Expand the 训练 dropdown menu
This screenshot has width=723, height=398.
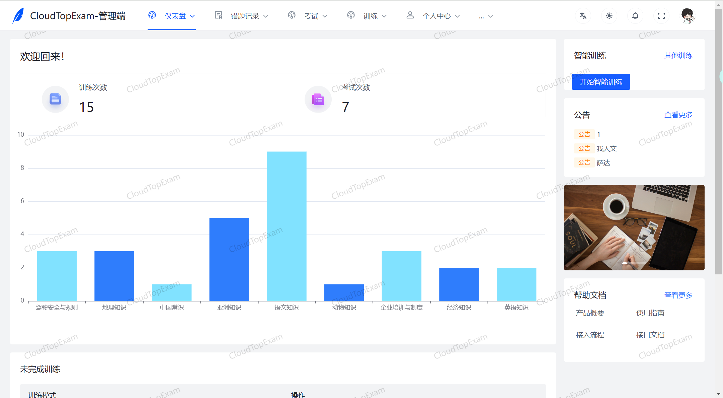[x=370, y=16]
